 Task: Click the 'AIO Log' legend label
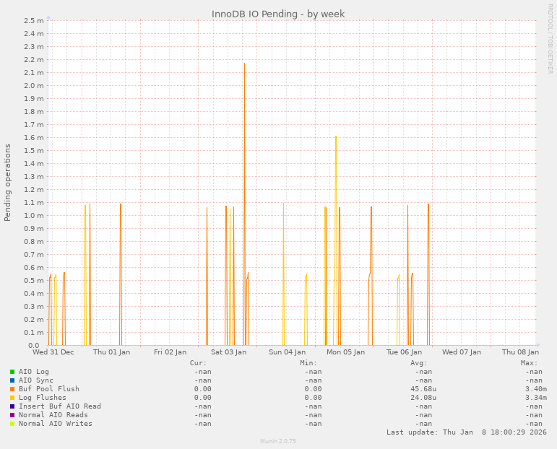(34, 372)
